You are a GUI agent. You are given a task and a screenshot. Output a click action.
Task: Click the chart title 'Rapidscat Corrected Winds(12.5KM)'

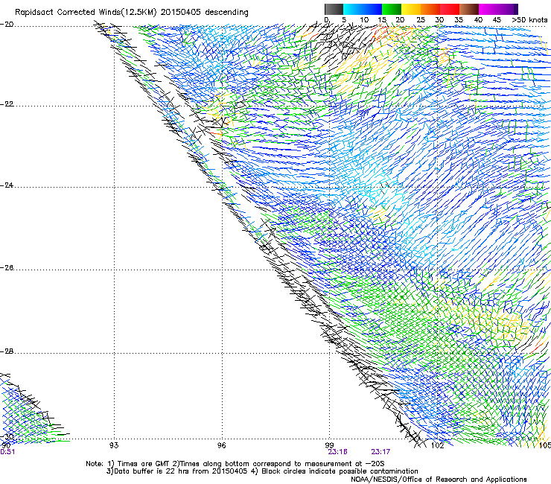pyautogui.click(x=86, y=13)
